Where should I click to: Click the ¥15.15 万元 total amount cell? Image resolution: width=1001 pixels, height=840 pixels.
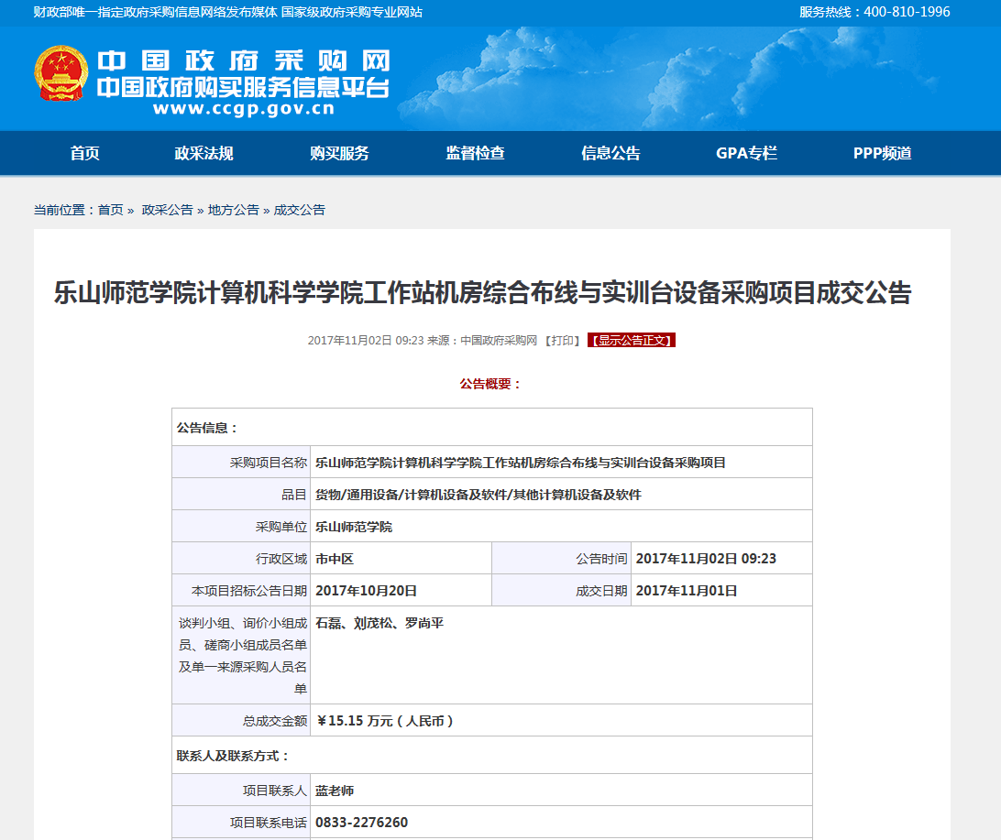click(x=385, y=721)
